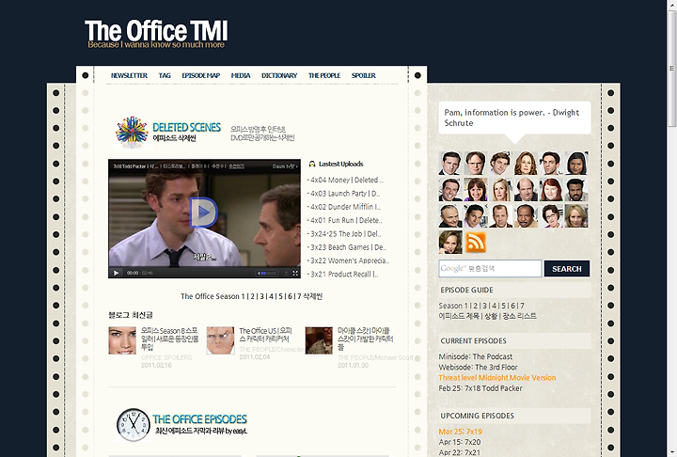Viewport: 677px width, 457px height.
Task: Open the Daum tv팟 link in the player
Action: click(285, 166)
